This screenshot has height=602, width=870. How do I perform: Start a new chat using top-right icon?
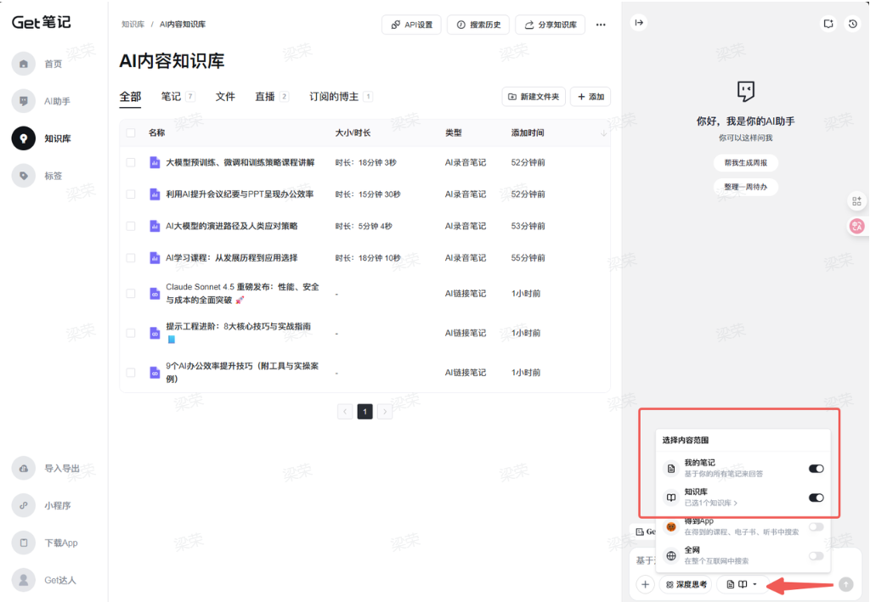click(828, 24)
